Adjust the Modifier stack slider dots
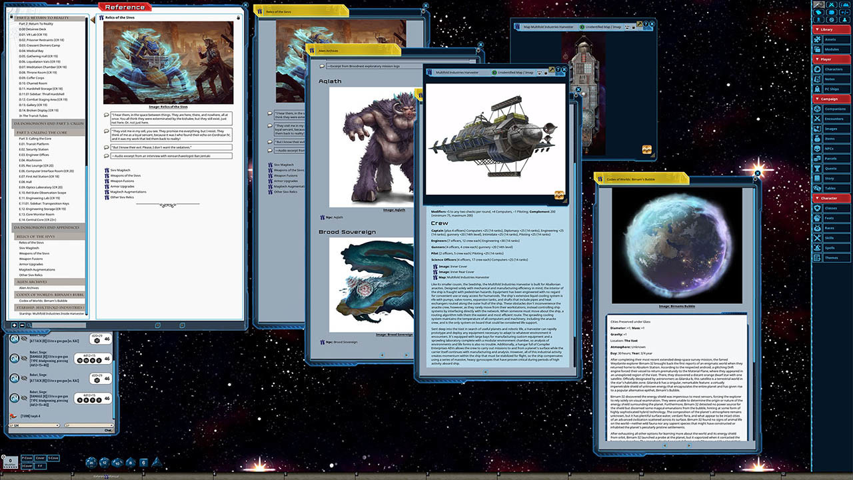 pos(10,467)
